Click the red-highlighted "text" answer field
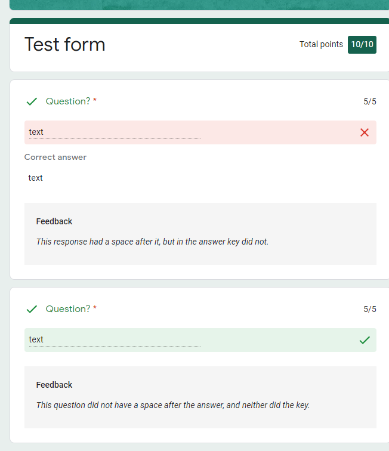The height and width of the screenshot is (451, 389). (x=114, y=132)
